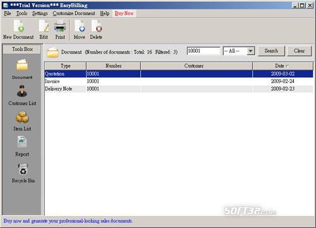
Task: Minimize the EasyBilling window
Action: coord(295,6)
